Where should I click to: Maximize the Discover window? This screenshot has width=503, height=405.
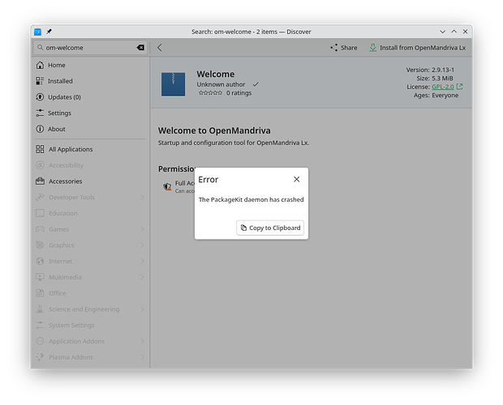pyautogui.click(x=454, y=32)
